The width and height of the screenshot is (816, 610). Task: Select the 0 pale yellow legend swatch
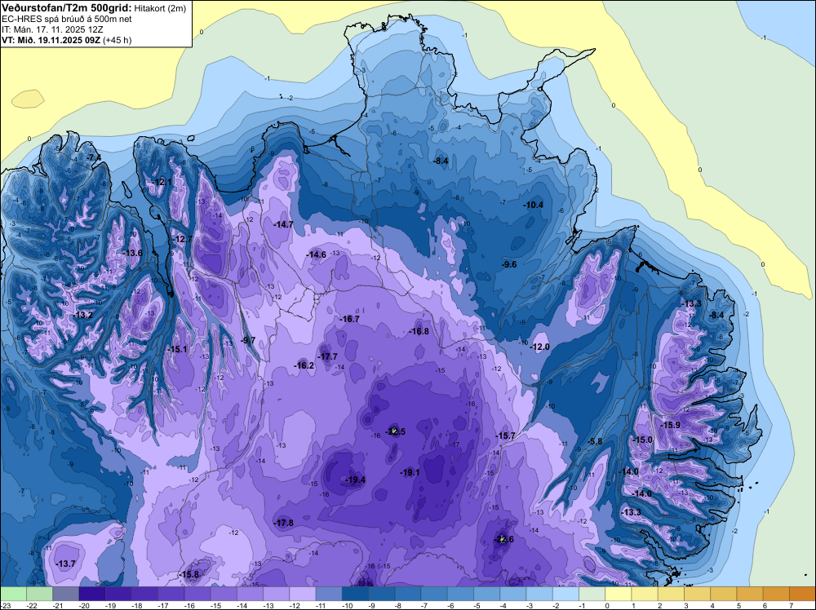619,594
